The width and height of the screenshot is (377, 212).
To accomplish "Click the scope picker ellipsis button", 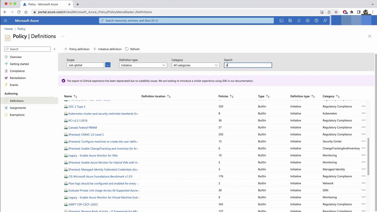I will point(108,65).
